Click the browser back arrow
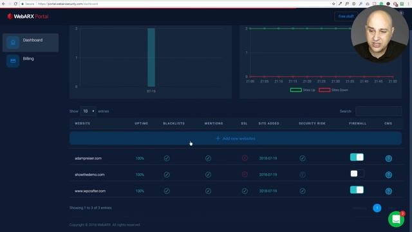Screen dimensions: 412x232 [x=3, y=4]
